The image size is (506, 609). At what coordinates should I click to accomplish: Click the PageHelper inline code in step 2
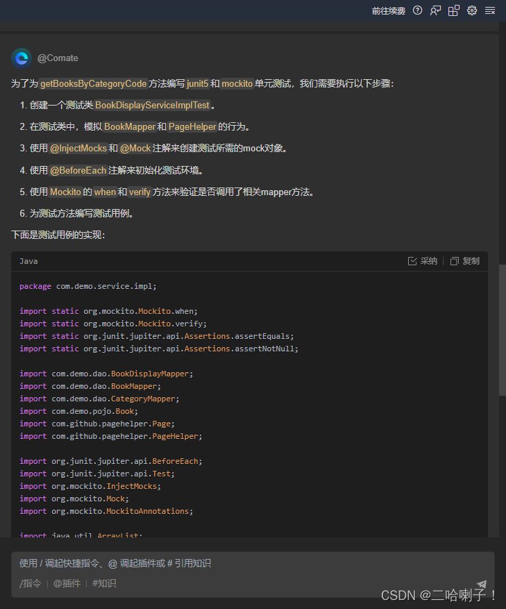192,126
